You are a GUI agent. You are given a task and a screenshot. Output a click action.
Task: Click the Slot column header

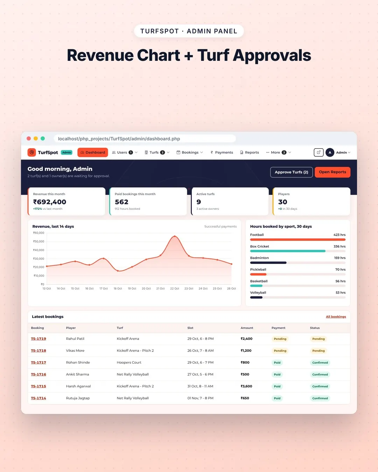(x=190, y=328)
